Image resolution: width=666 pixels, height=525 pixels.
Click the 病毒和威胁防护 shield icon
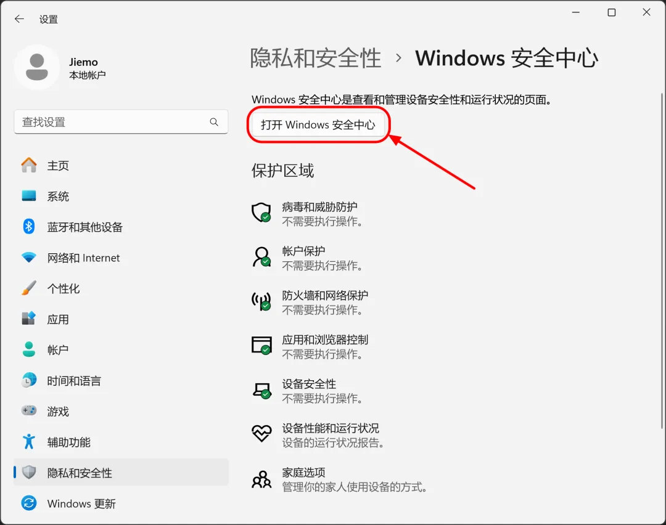click(x=261, y=212)
